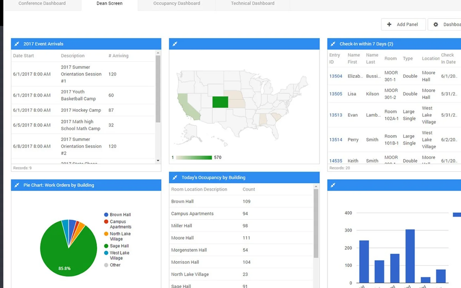Click pin icon on the bar chart panel
This screenshot has height=288, width=461.
(333, 185)
